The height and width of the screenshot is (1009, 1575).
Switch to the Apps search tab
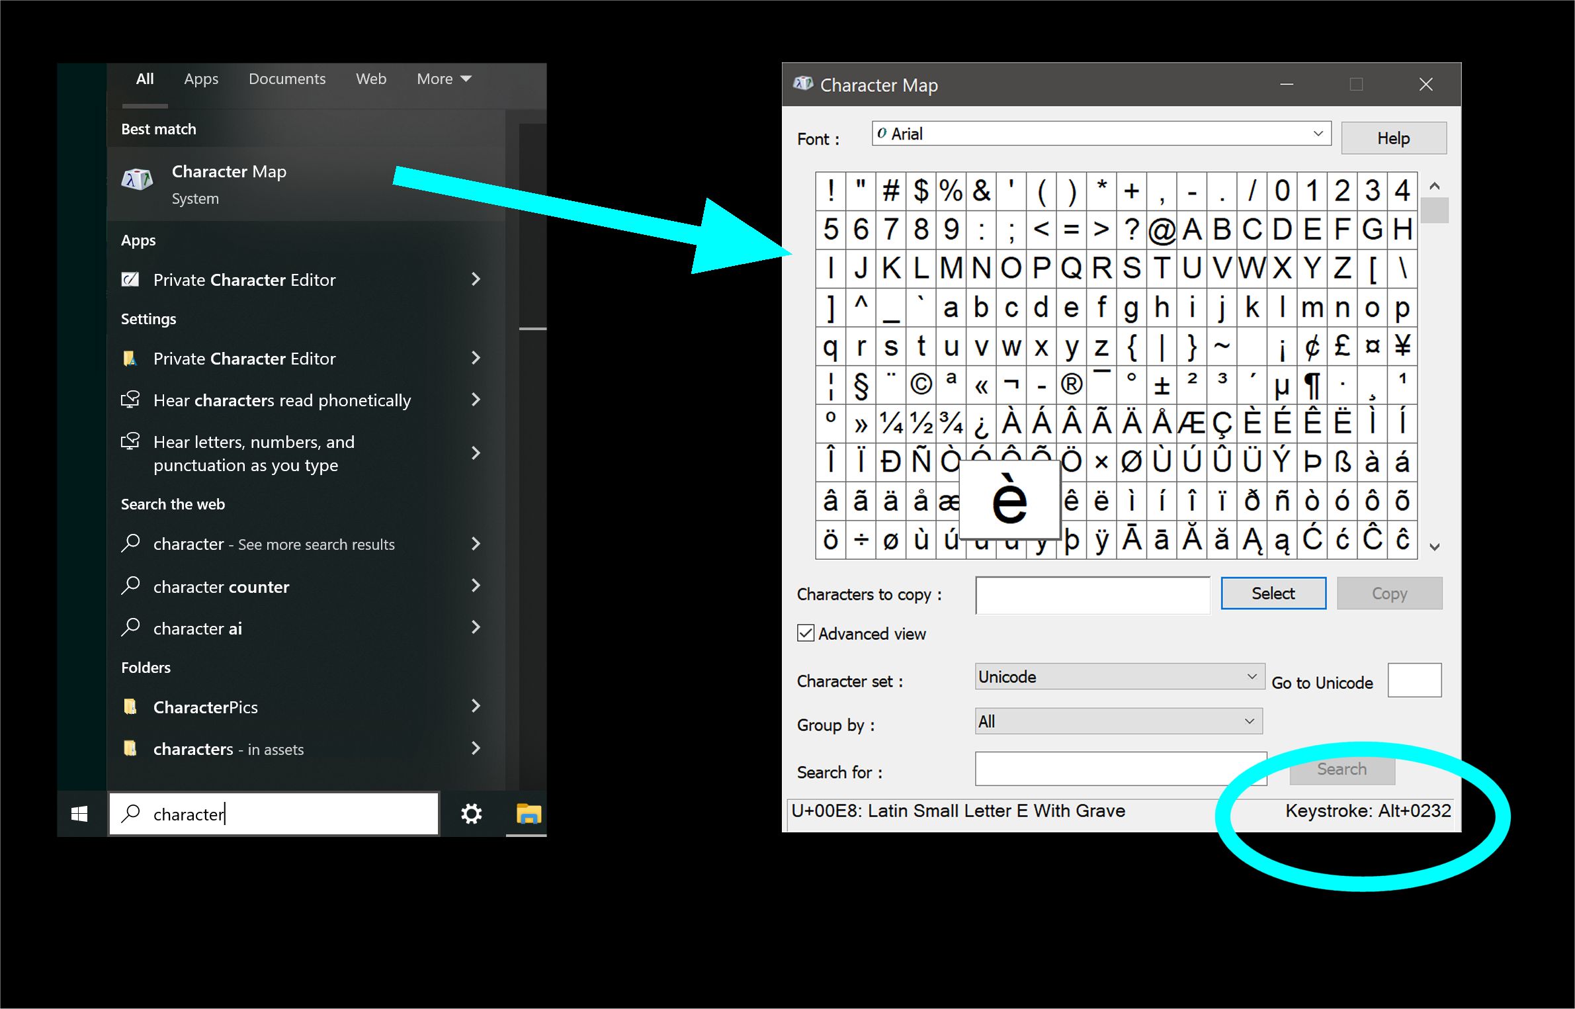point(201,79)
